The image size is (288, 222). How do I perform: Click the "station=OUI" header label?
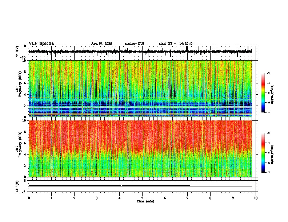pyautogui.click(x=135, y=44)
